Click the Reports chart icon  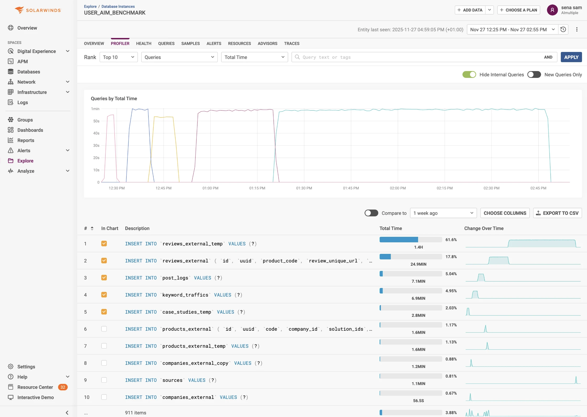coord(10,140)
